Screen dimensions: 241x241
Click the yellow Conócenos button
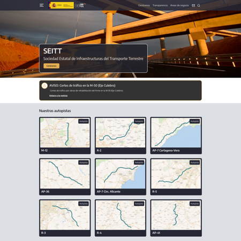pyautogui.click(x=51, y=66)
